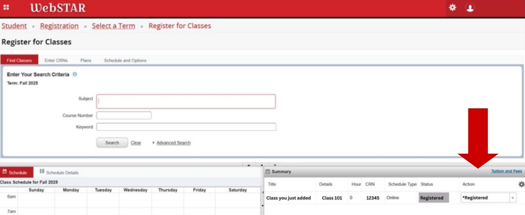The height and width of the screenshot is (215, 525).
Task: Open the Summary panel gear settings
Action: [521, 184]
